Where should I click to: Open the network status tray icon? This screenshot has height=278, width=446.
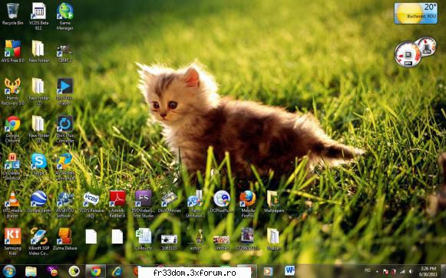pos(403,271)
